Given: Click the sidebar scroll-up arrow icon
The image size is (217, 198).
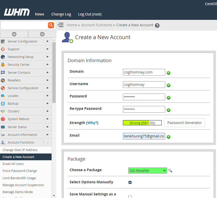Looking at the screenshot, I should pyautogui.click(x=14, y=34).
